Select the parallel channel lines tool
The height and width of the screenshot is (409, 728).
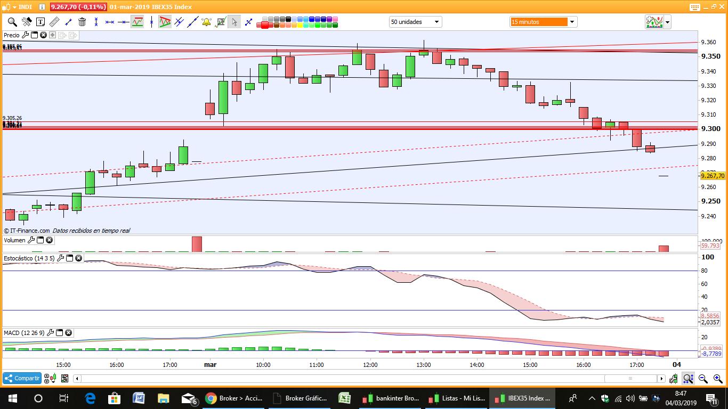tap(179, 22)
